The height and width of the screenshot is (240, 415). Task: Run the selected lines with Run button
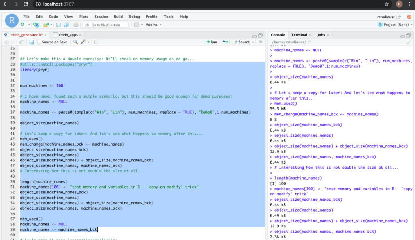point(211,42)
